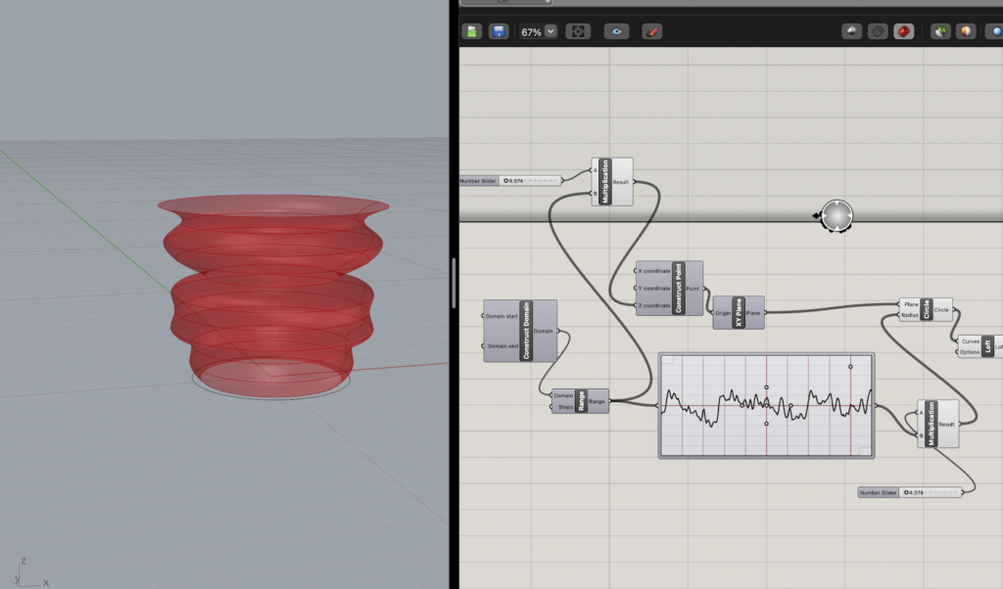1003x589 pixels.
Task: Select the red lofted vase in Rhino viewport
Action: (x=273, y=294)
